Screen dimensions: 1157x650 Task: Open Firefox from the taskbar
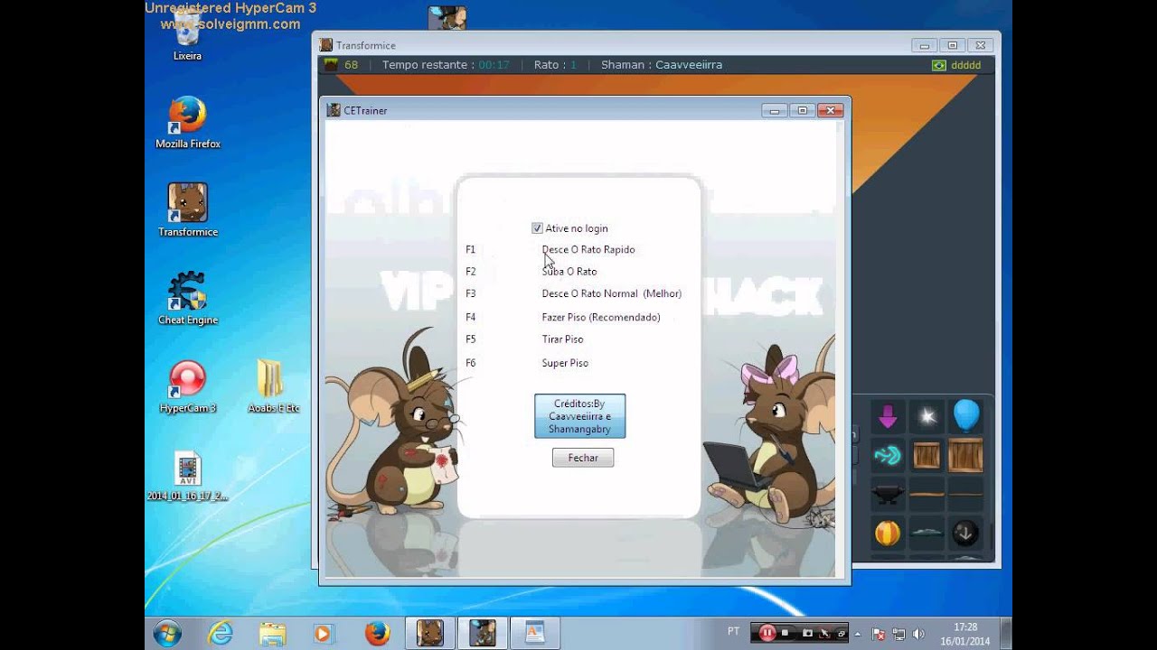click(377, 633)
